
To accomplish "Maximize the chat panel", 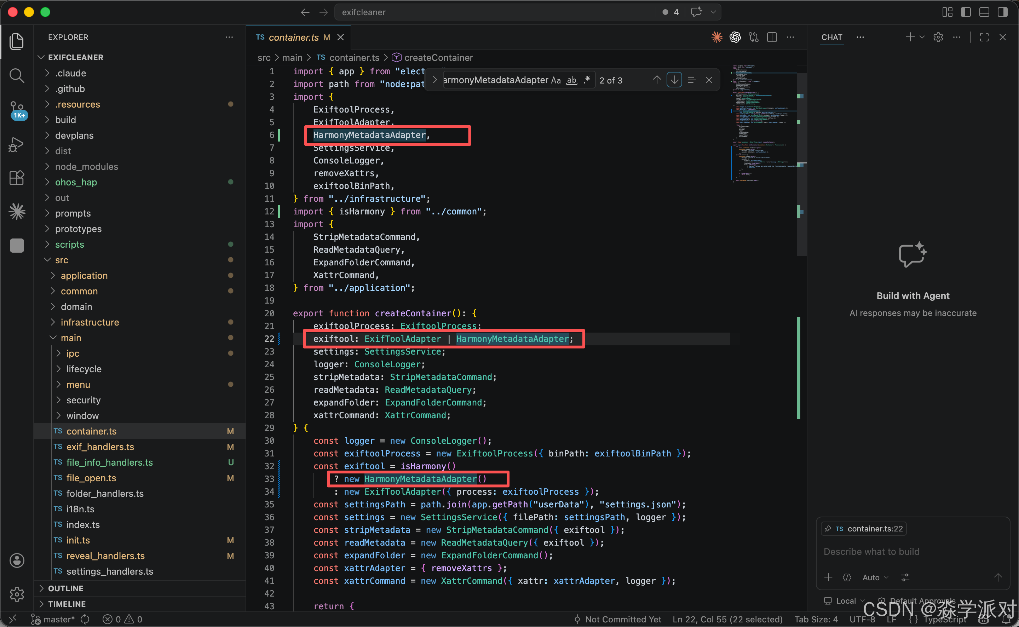I will (984, 37).
